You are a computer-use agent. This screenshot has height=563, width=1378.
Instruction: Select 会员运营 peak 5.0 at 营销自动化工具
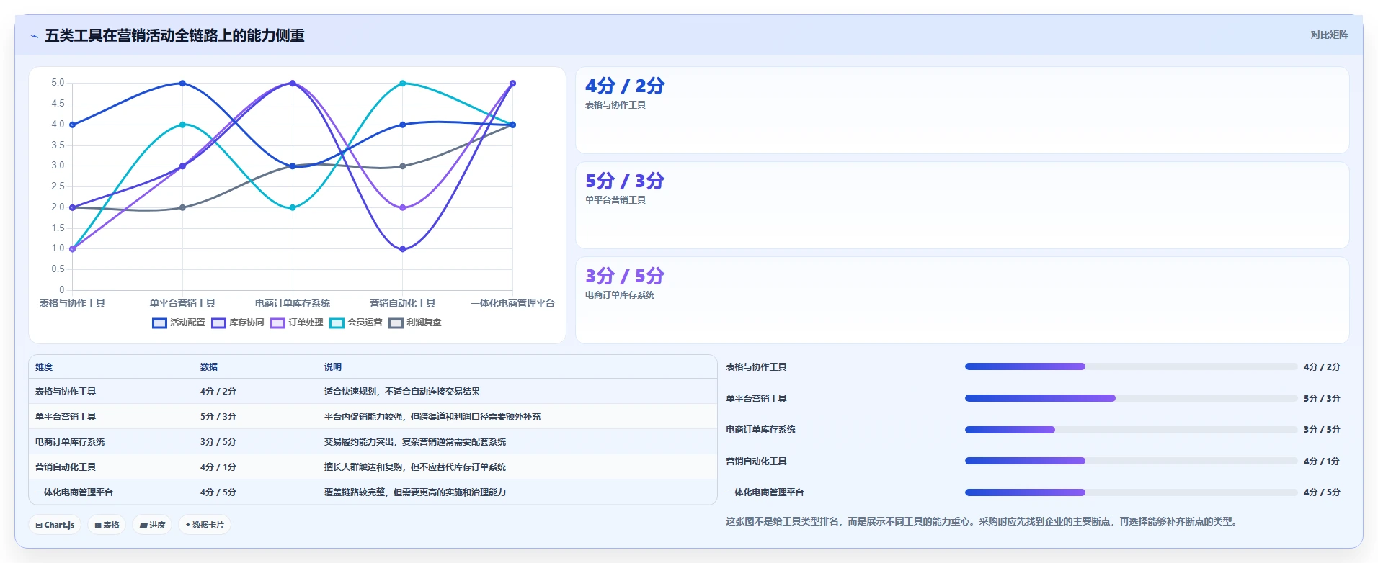[x=403, y=84]
